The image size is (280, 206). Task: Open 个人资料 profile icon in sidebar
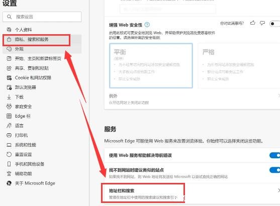coord(9,30)
